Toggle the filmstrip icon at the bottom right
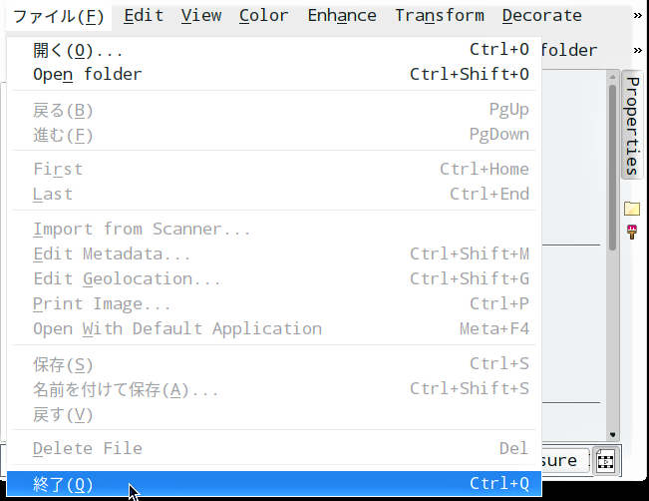This screenshot has height=501, width=649. 605,460
